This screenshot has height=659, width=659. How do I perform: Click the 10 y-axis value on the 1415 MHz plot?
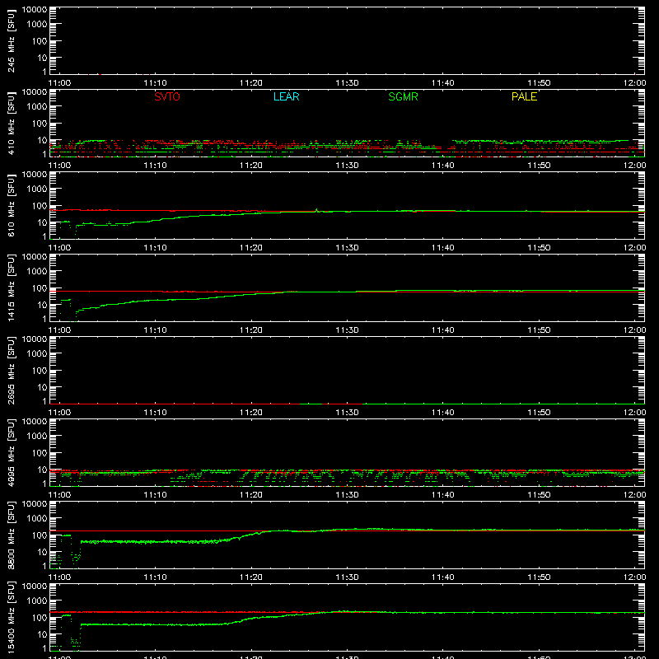pos(42,305)
